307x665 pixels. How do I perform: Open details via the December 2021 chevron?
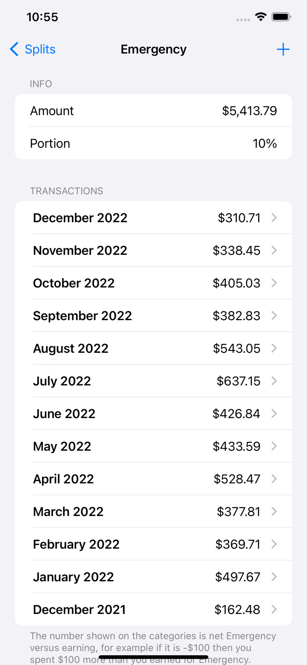tap(274, 609)
